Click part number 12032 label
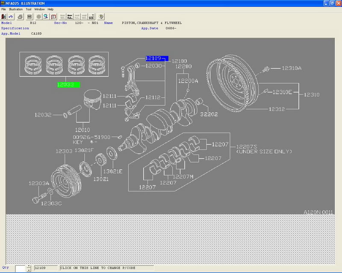The image size is (342, 273). tap(43, 115)
